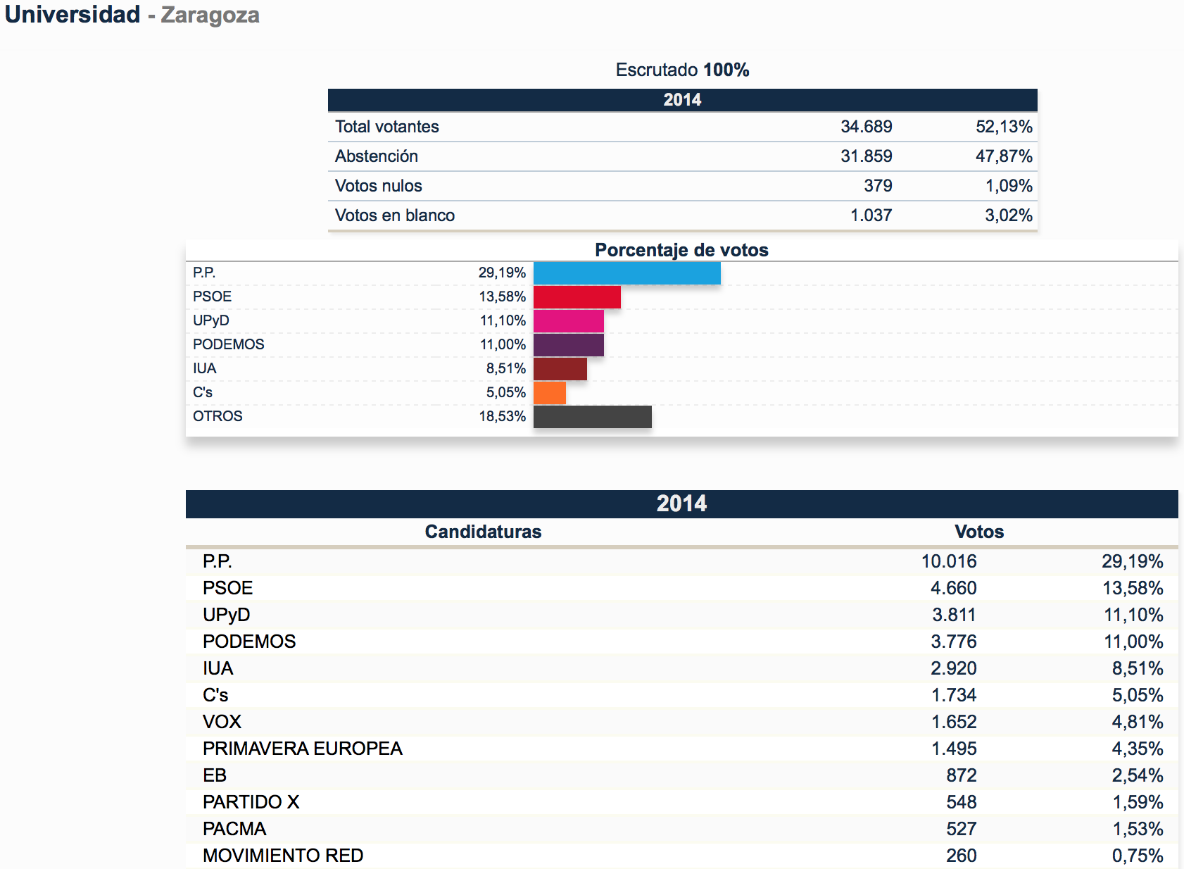1184x869 pixels.
Task: Click the PSOE label in the chart
Action: coord(212,296)
